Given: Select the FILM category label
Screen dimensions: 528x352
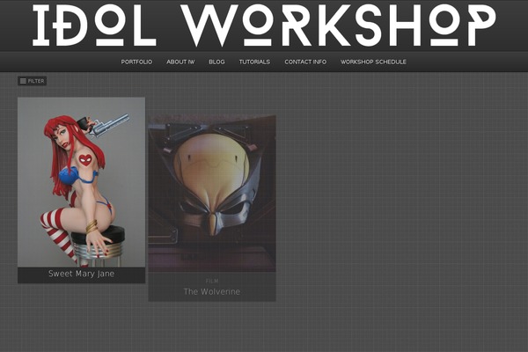Looking at the screenshot, I should coord(212,281).
